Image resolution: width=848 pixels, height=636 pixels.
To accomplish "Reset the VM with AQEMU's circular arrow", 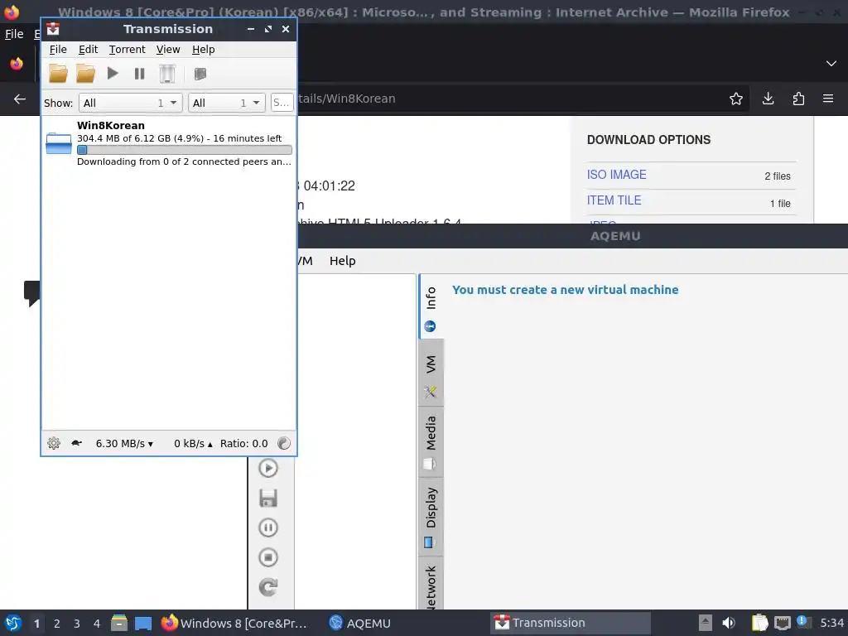I will pos(268,587).
